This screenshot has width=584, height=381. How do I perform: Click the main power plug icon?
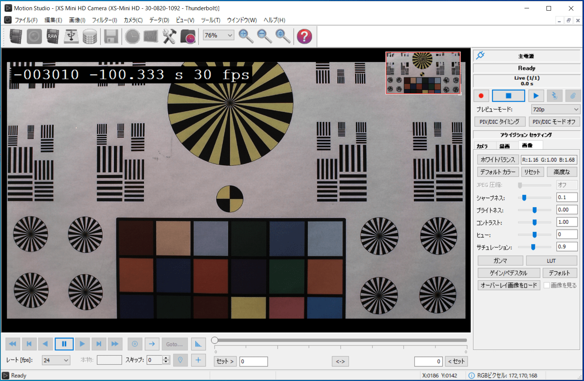click(x=481, y=55)
